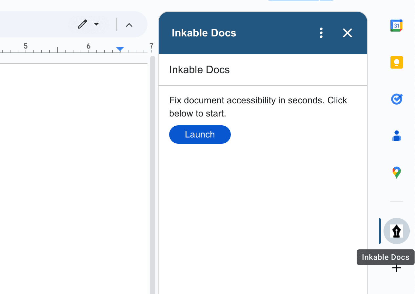Click inside the blank document page
This screenshot has width=415, height=294.
tap(72, 164)
